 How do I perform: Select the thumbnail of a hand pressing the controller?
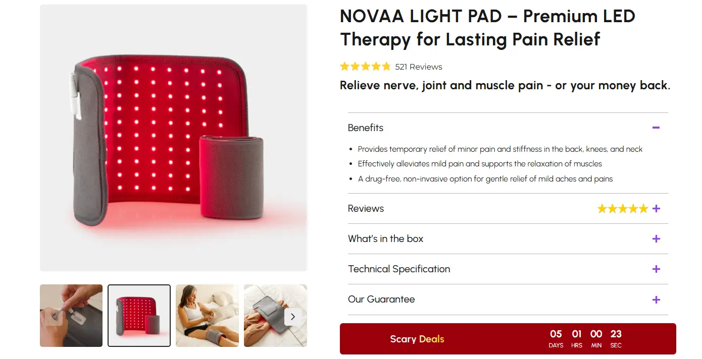click(71, 315)
